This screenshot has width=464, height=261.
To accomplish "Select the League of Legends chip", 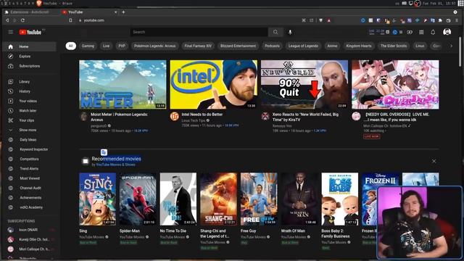I will click(x=303, y=46).
